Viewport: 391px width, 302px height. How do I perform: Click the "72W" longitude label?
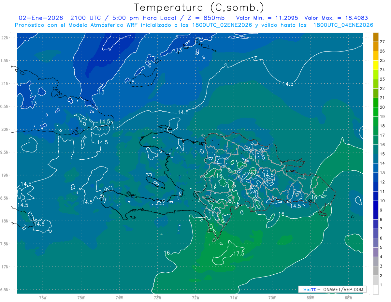pyautogui.click(x=195, y=297)
